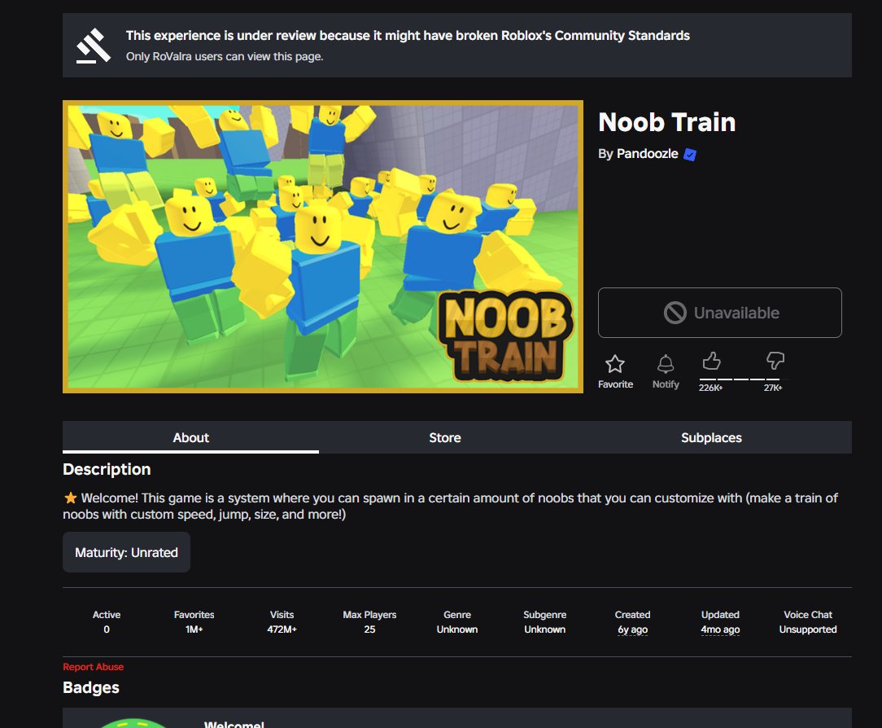Click the 'Only RoValra users can view' notice
882x728 pixels.
(x=225, y=56)
